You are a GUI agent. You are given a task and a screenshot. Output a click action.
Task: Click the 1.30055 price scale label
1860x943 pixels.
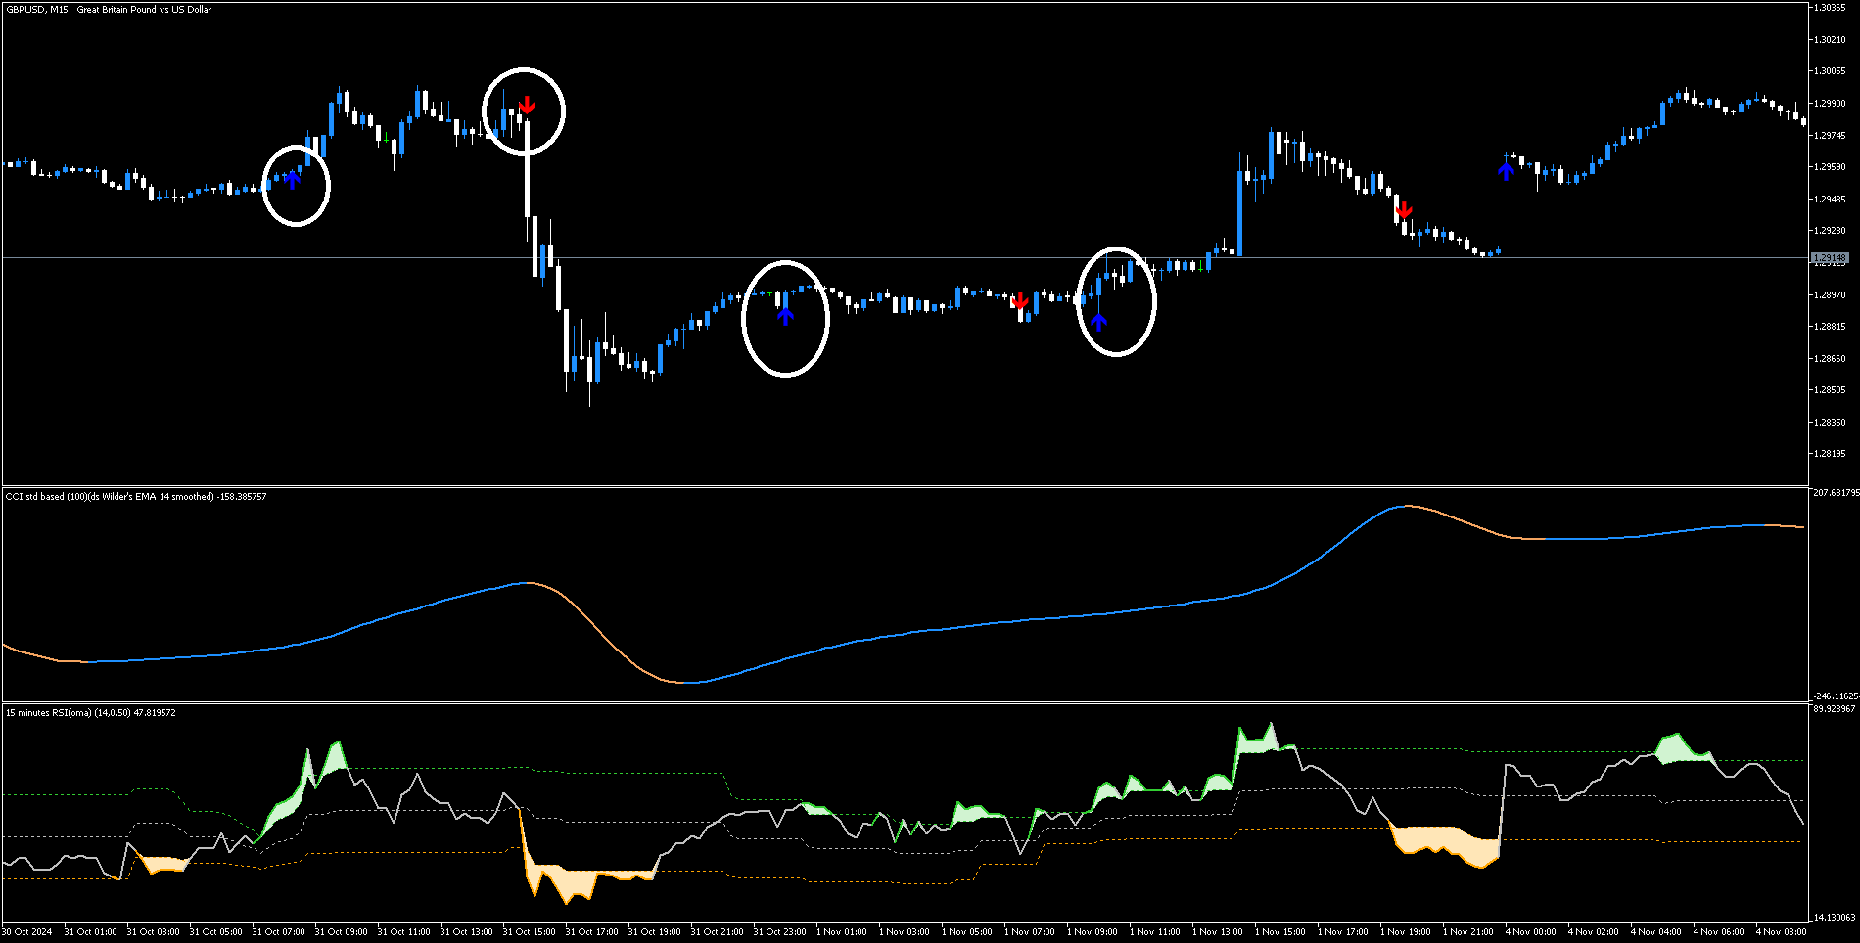coord(1829,71)
